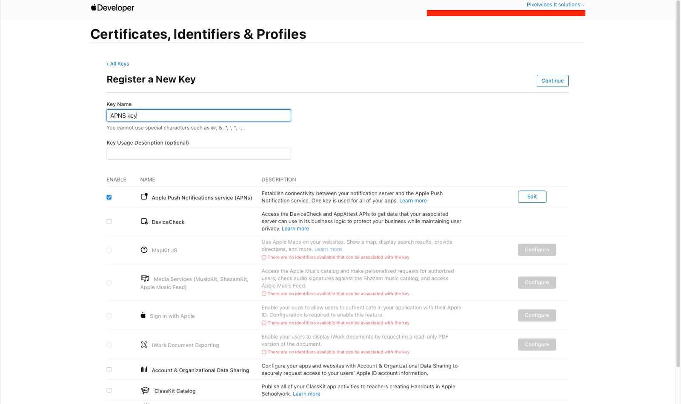Click the iWork Document Exporting icon
The height and width of the screenshot is (404, 681).
(x=144, y=345)
